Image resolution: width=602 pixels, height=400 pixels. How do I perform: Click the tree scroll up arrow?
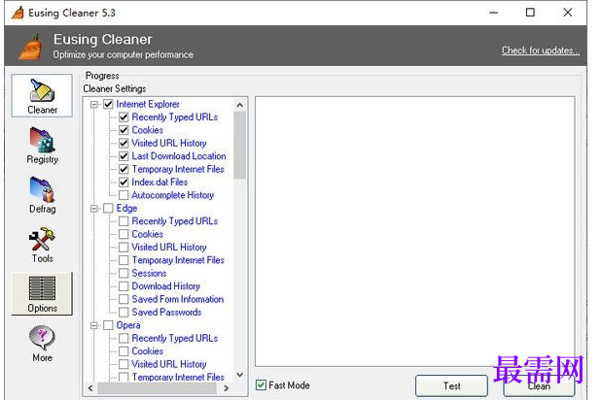(240, 105)
